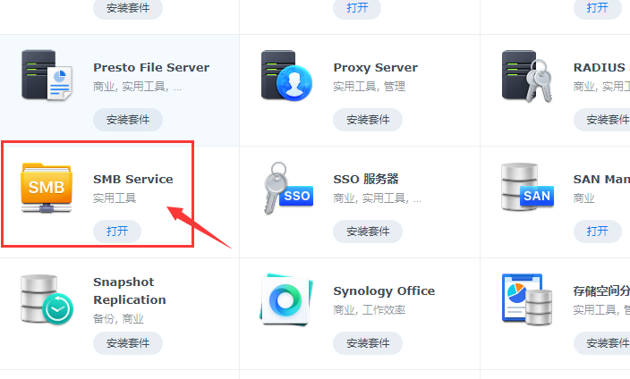The width and height of the screenshot is (630, 379).
Task: Install the SSO 服务器 package
Action: pyautogui.click(x=368, y=232)
